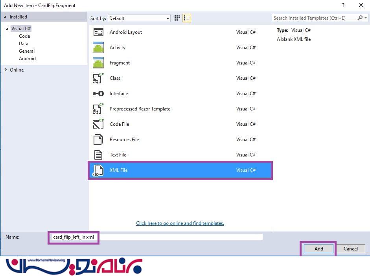Select the Online tree node

click(17, 70)
